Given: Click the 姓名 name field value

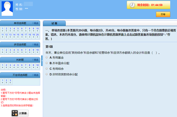Looking at the screenshot, I should (x=28, y=4).
